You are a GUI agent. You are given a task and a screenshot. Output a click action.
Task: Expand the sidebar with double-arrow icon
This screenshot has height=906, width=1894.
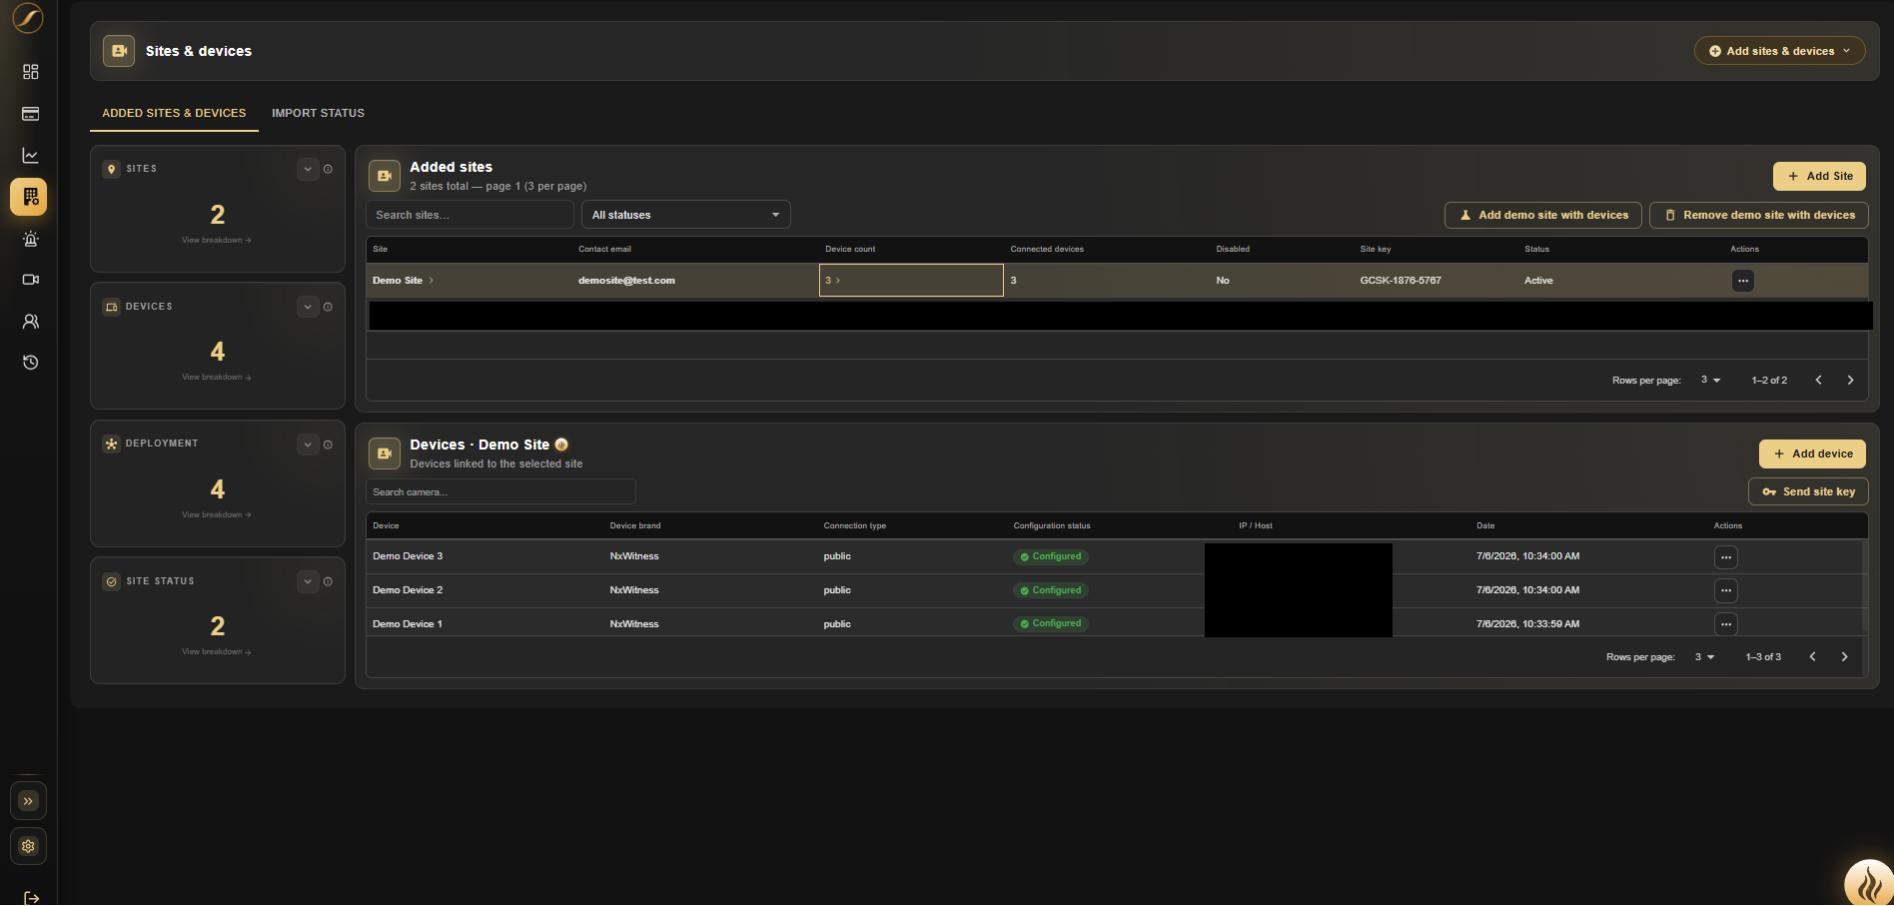click(28, 801)
